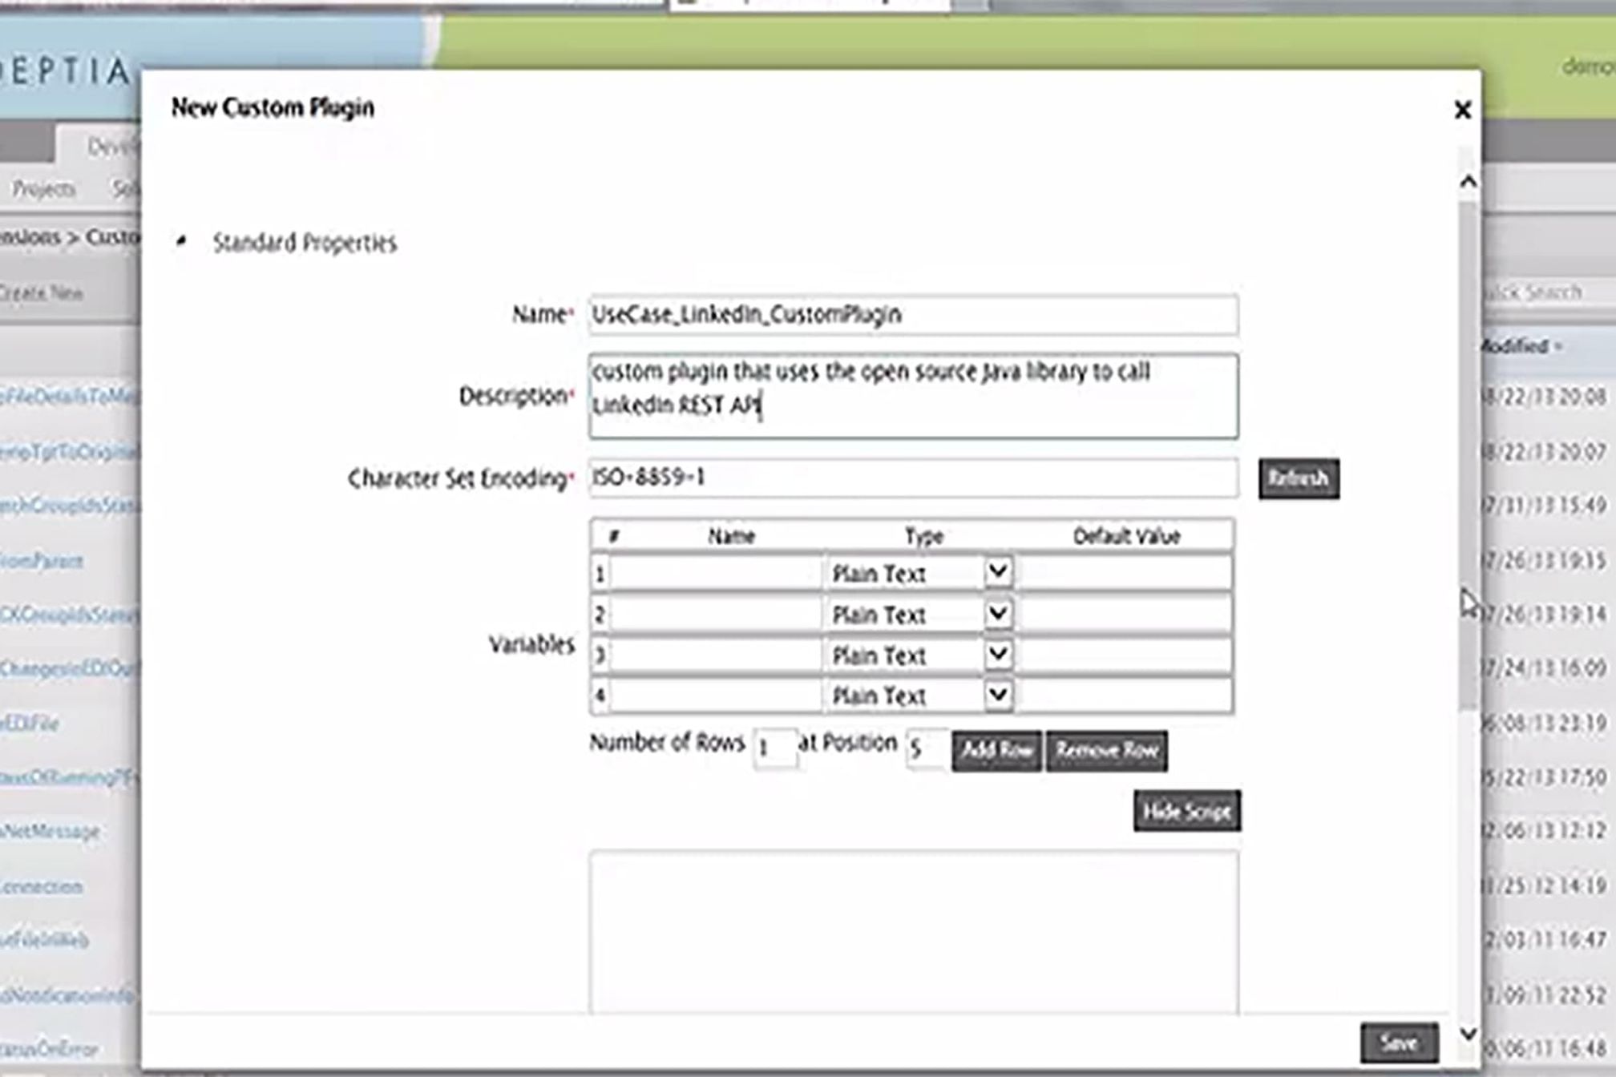
Task: Open Type dropdown for variable row 3
Action: click(x=997, y=655)
